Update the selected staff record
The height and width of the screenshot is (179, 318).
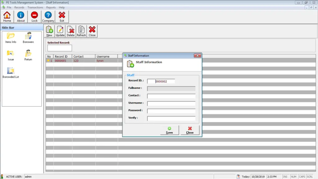(x=60, y=31)
